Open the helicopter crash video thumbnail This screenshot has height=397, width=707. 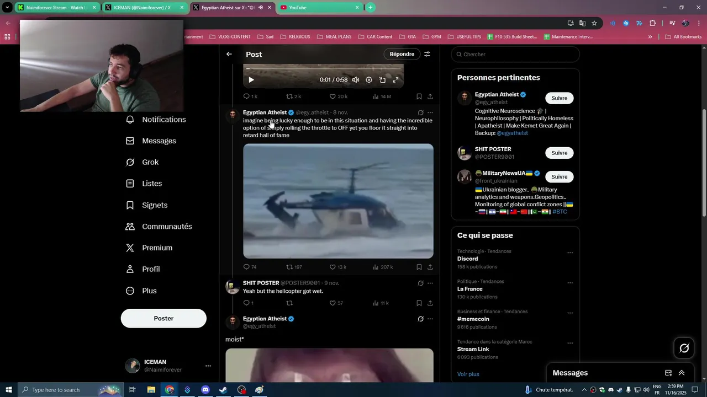click(x=338, y=201)
